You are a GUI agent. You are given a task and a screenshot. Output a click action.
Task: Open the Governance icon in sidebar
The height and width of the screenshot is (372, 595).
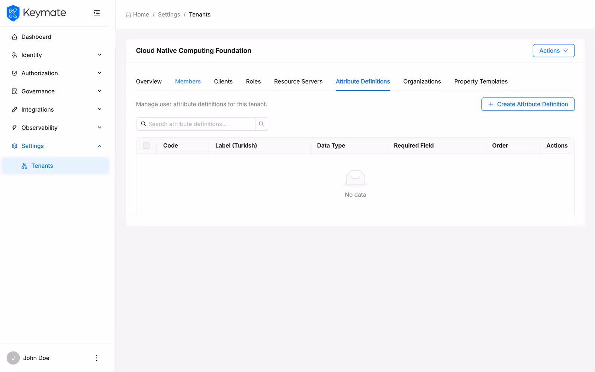(14, 91)
